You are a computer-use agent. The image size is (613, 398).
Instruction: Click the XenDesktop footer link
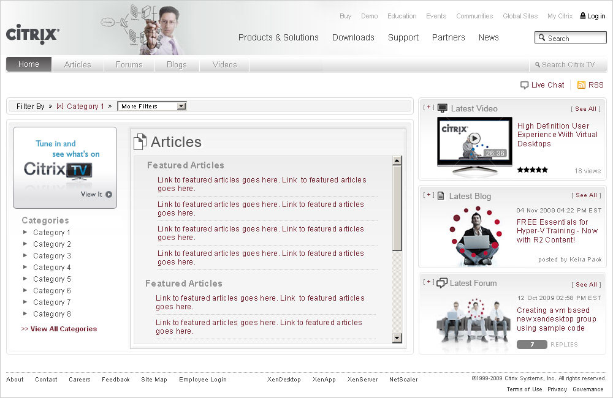click(x=284, y=379)
